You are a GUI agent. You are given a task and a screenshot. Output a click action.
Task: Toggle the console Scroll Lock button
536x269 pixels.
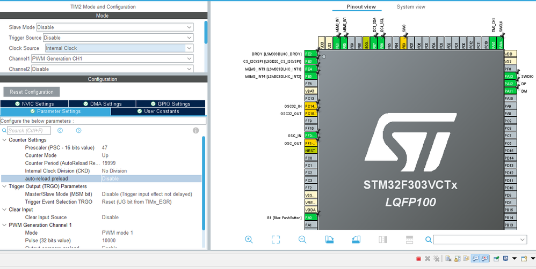[x=458, y=259]
